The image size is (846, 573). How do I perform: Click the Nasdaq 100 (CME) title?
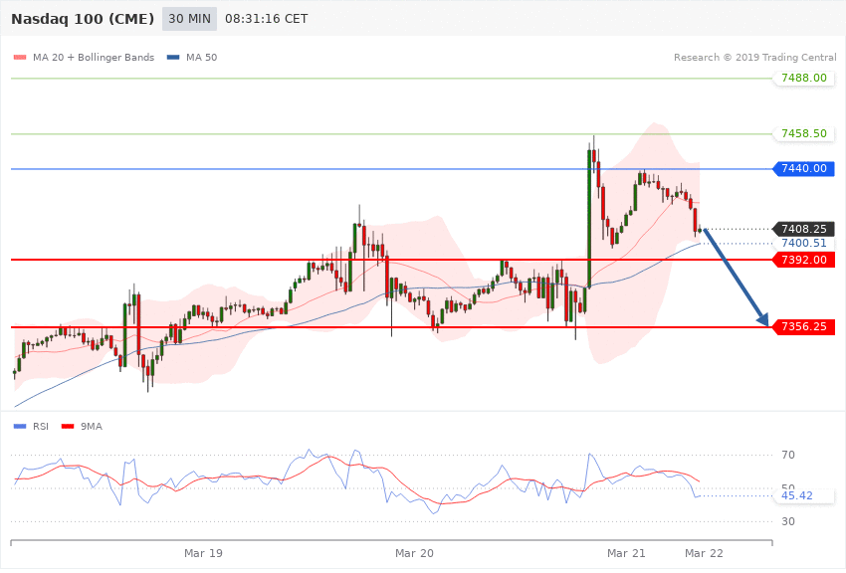[x=83, y=19]
